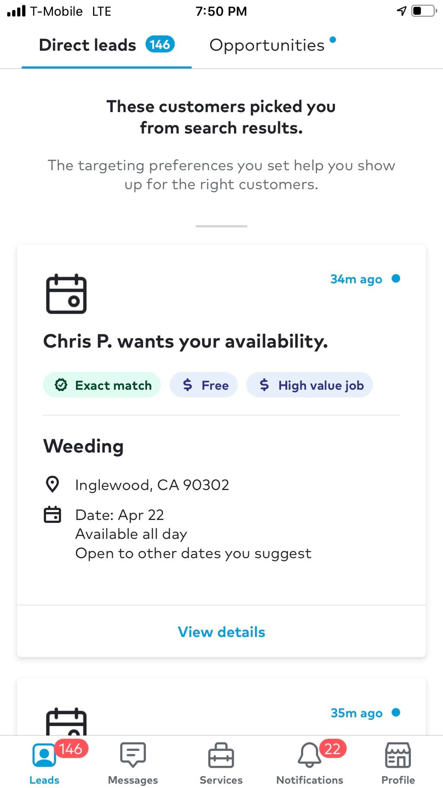This screenshot has height=788, width=443.
Task: Open the Profile storefront icon
Action: [398, 755]
